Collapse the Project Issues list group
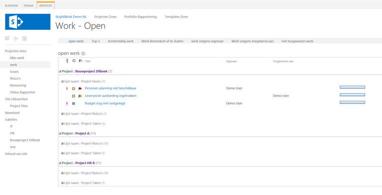Viewport: 382px width, 195px height. (x=62, y=82)
